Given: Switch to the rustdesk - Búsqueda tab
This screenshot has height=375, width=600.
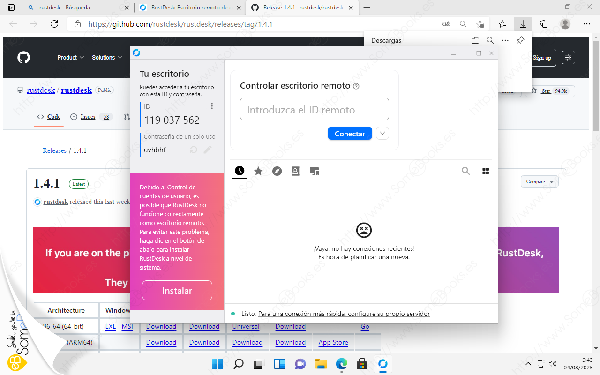Looking at the screenshot, I should pos(77,7).
